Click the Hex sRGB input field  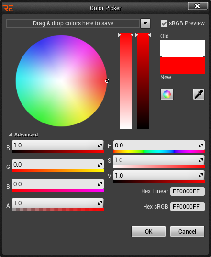(x=188, y=207)
